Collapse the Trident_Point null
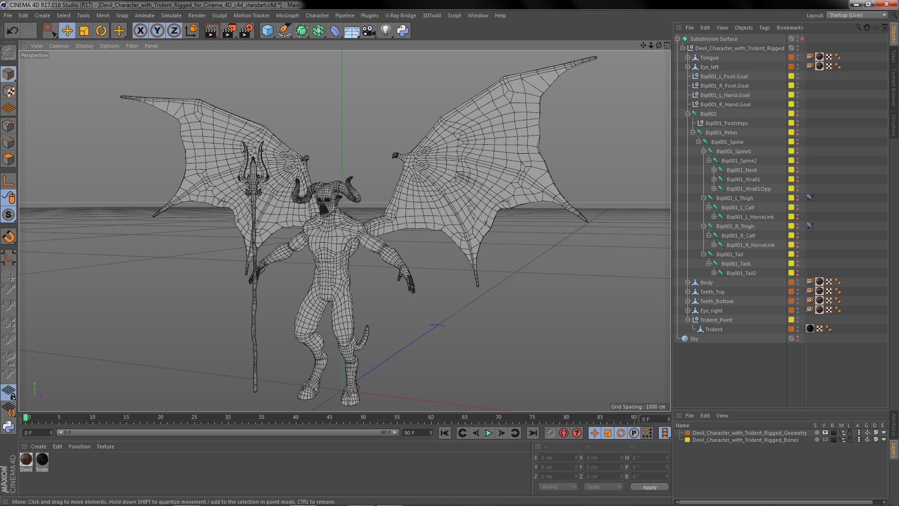The height and width of the screenshot is (506, 899). click(x=688, y=320)
